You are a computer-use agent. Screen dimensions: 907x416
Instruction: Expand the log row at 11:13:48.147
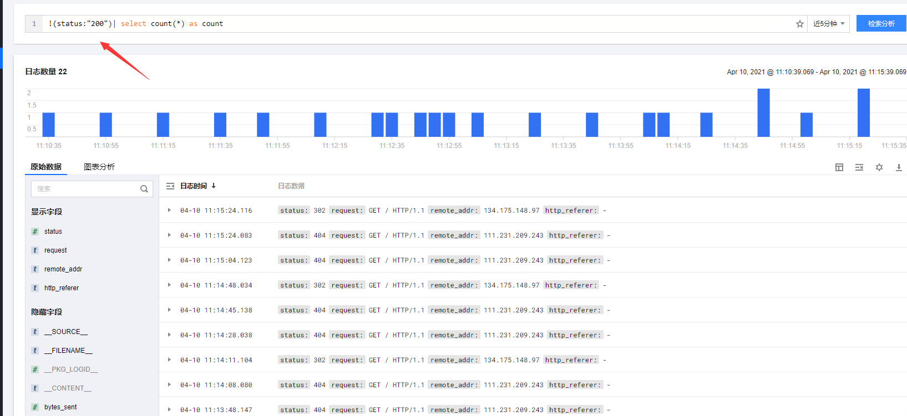pos(169,409)
